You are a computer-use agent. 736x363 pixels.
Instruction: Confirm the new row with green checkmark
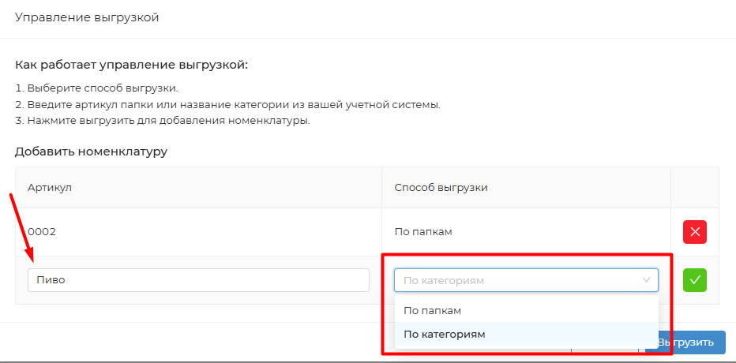694,280
